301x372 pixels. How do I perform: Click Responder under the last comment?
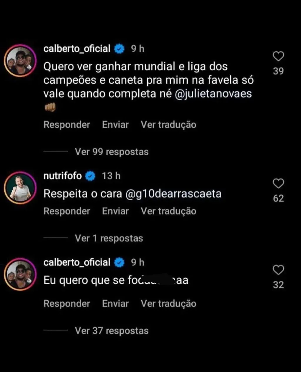(67, 303)
